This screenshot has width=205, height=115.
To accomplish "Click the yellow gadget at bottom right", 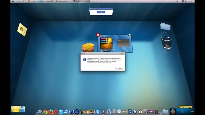I will tap(185, 107).
